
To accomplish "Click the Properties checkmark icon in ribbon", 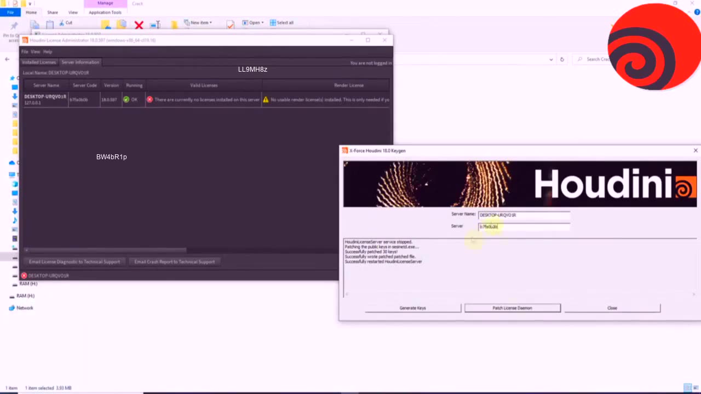I will coord(230,25).
